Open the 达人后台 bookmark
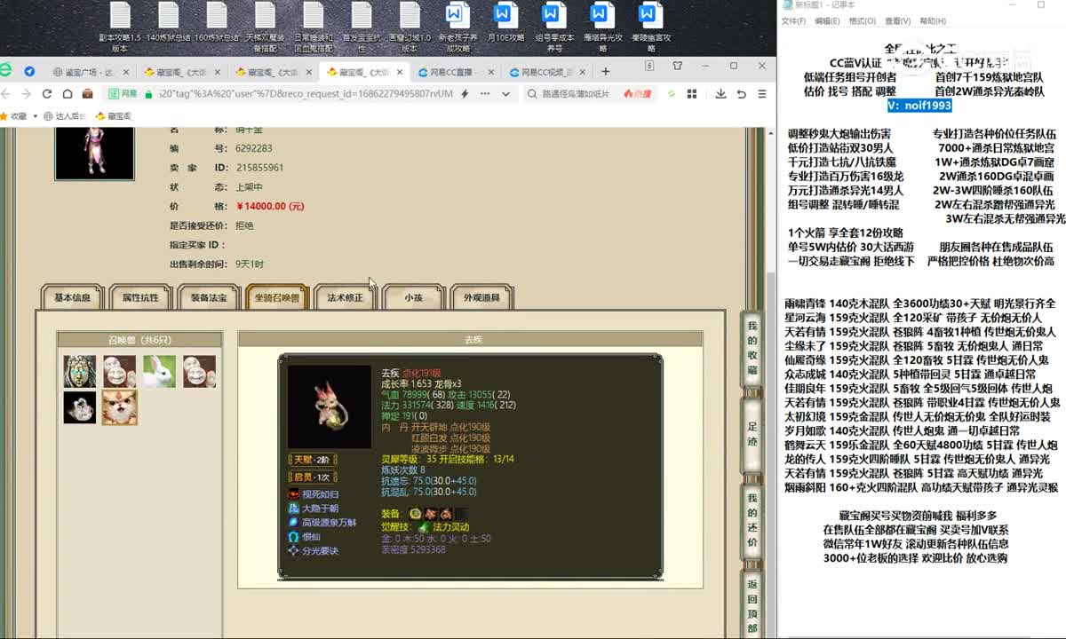 coord(64,115)
